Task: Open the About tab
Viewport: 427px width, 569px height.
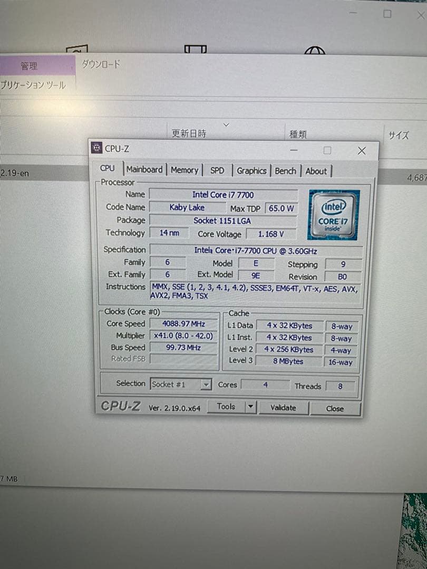Action: pyautogui.click(x=316, y=171)
